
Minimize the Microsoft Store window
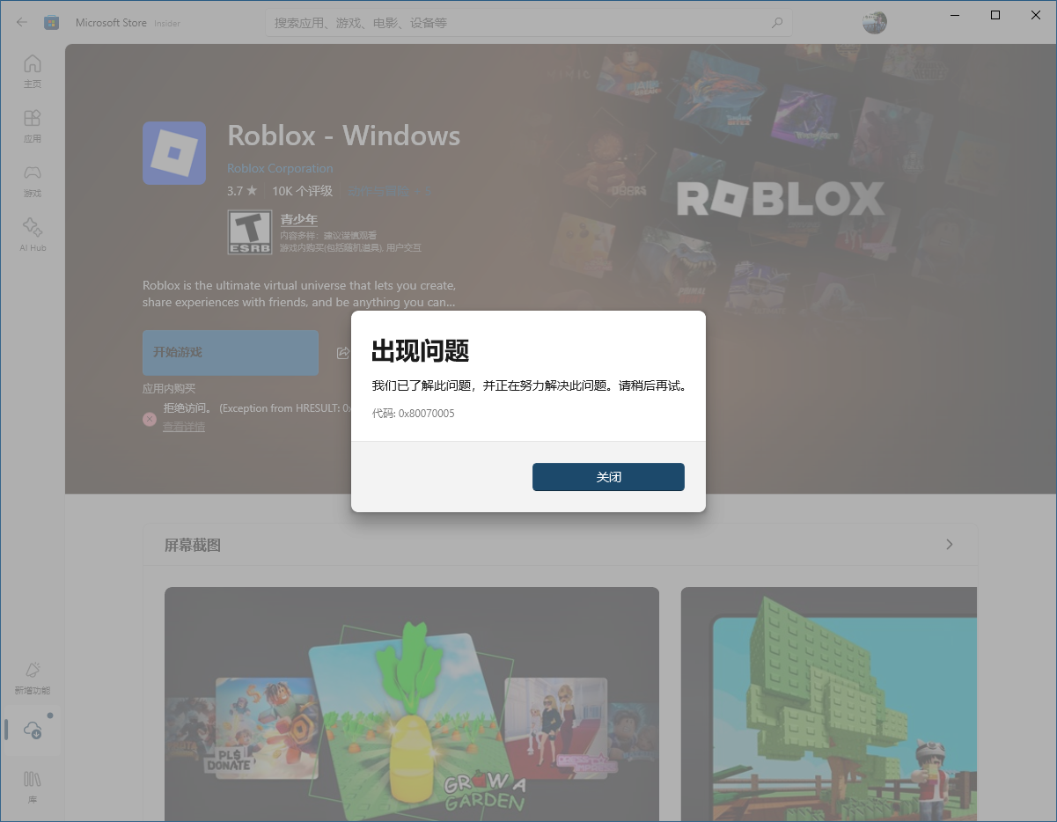955,15
